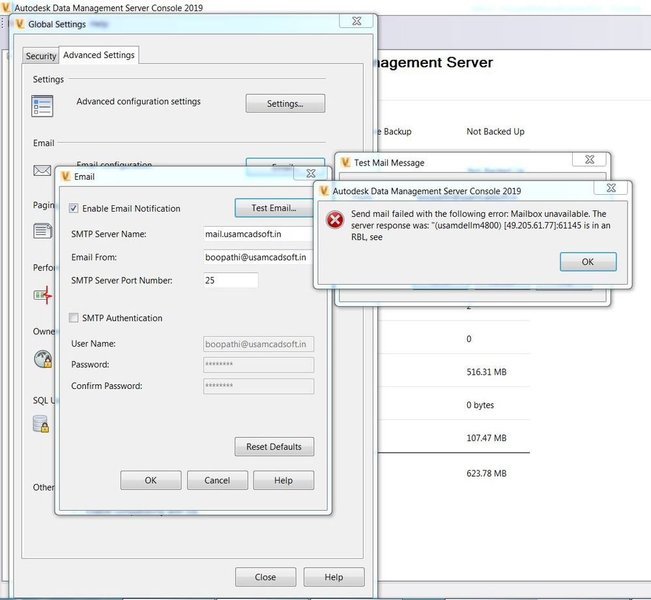Screen dimensions: 651x600
Task: Click the '0 bytes' value
Action: (480, 405)
